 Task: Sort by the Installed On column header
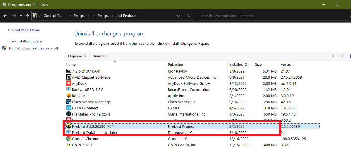pos(240,64)
